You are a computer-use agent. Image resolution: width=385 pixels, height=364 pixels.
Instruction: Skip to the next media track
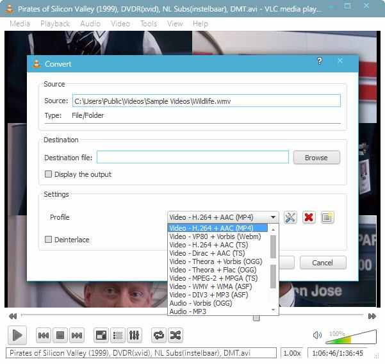pos(77,335)
